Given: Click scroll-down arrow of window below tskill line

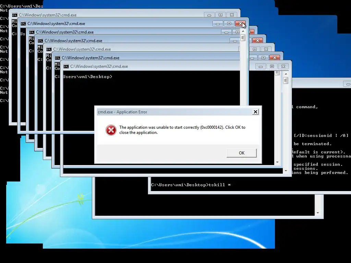Looking at the screenshot, I should [x=318, y=213].
